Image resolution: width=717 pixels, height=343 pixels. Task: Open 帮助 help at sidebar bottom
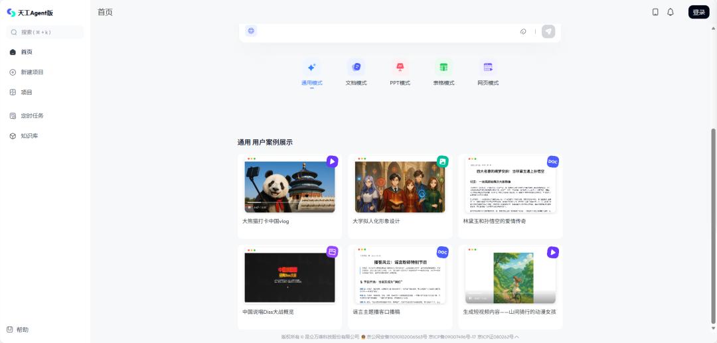coord(22,330)
